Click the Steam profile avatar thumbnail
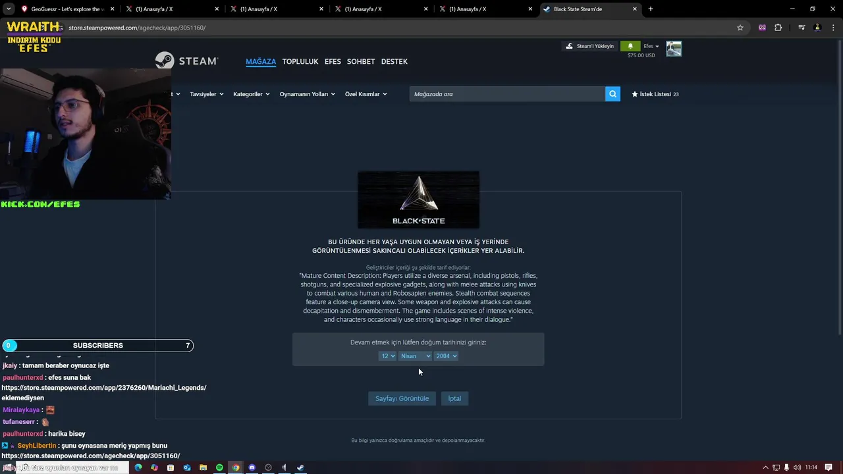The height and width of the screenshot is (474, 843). (674, 49)
